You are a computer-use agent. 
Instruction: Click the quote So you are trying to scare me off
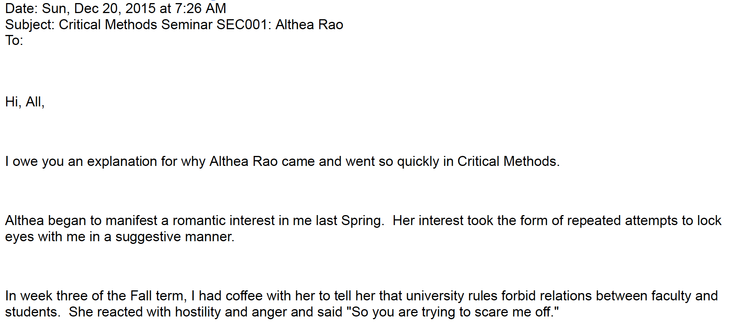point(452,312)
